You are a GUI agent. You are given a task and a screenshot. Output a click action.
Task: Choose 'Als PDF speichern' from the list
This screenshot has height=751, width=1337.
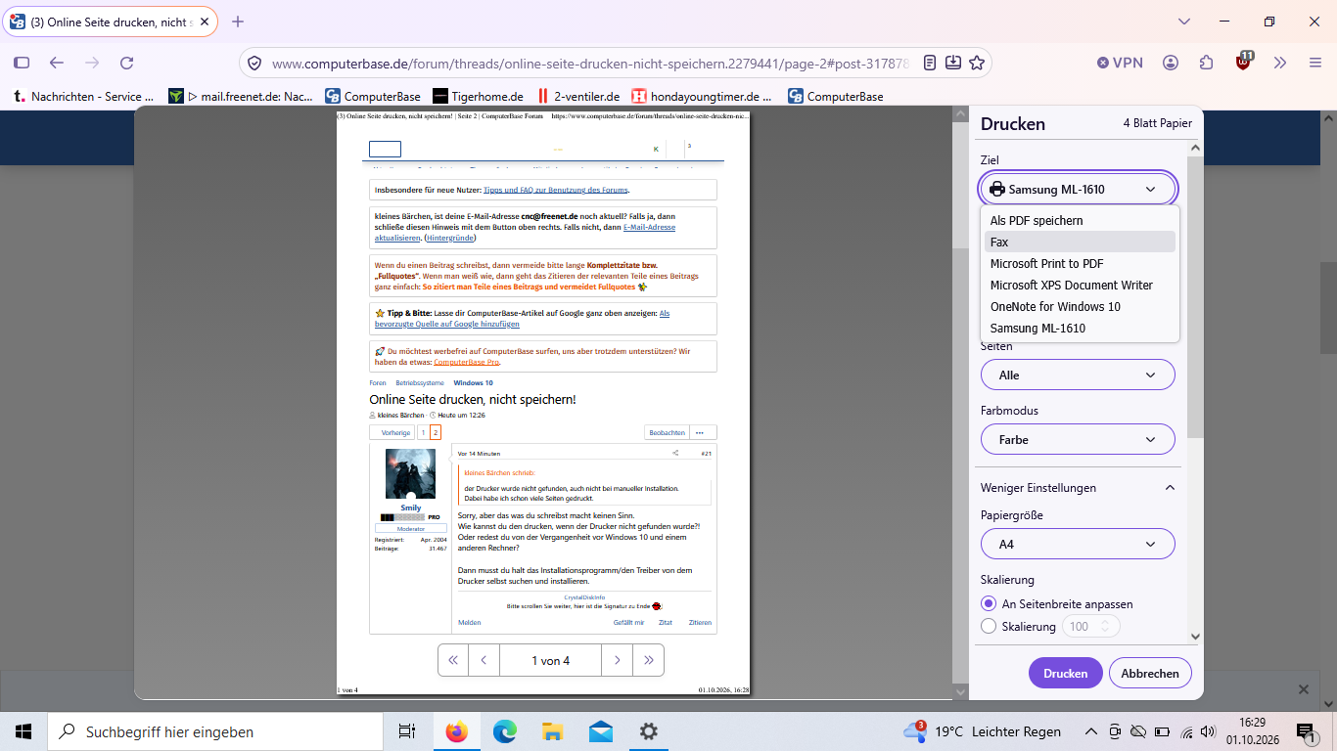1080,220
